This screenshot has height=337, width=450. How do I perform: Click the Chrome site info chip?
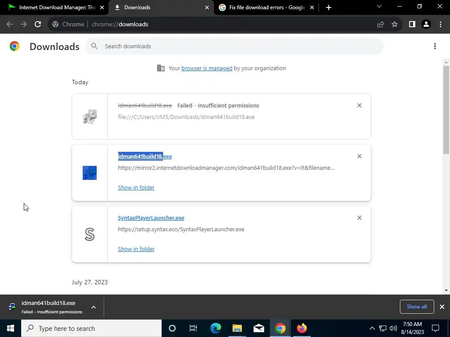point(68,25)
